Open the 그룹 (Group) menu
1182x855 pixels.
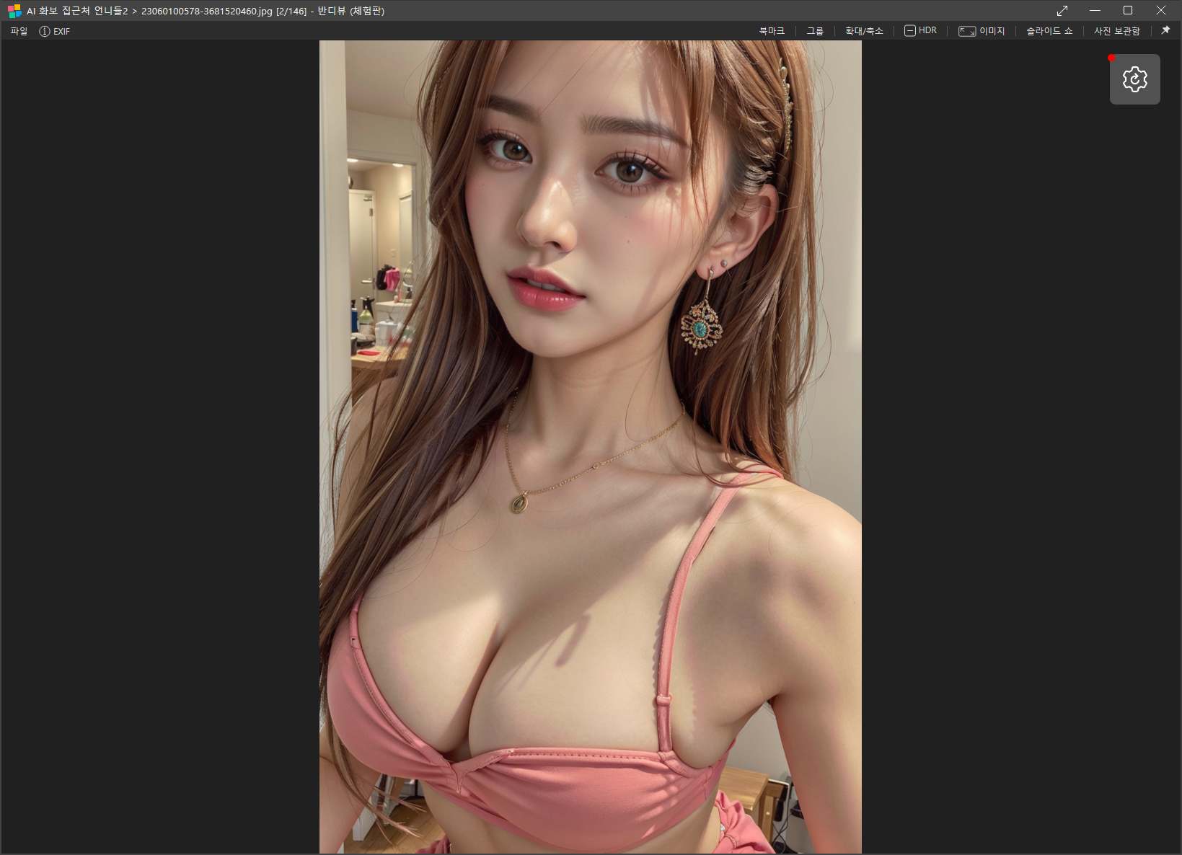(x=814, y=31)
